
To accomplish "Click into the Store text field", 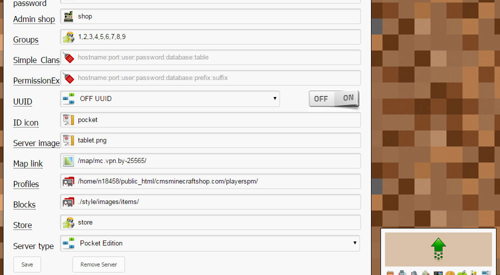I will [x=215, y=222].
